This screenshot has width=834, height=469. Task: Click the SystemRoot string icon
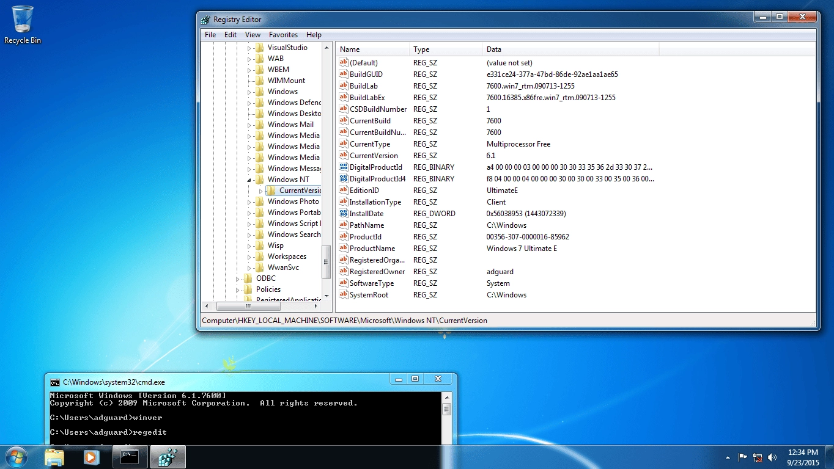click(x=343, y=295)
